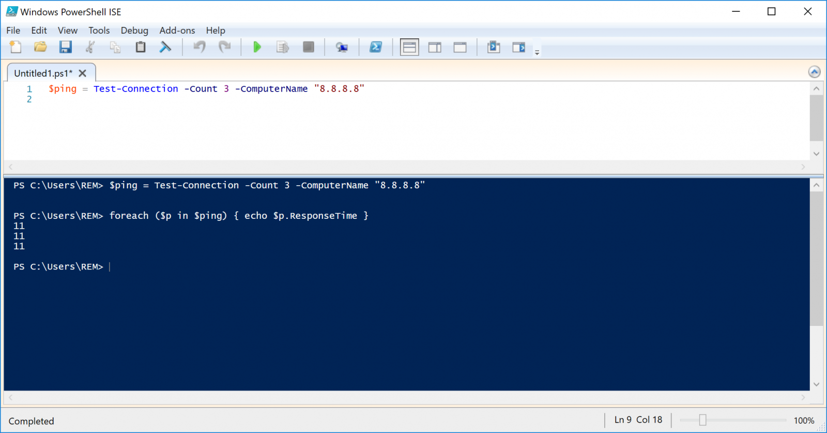Open the File menu
Image resolution: width=827 pixels, height=433 pixels.
(x=13, y=31)
